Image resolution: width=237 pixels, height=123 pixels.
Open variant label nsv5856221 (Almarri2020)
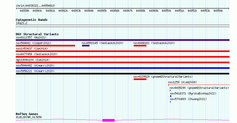[x=35, y=71]
